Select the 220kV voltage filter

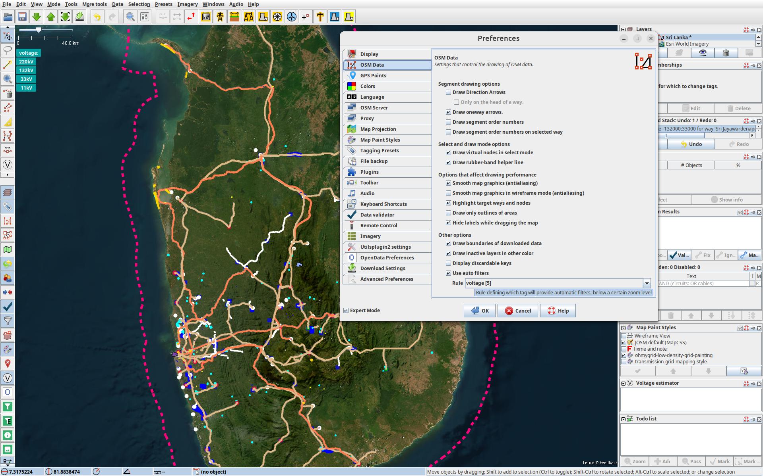coord(26,62)
